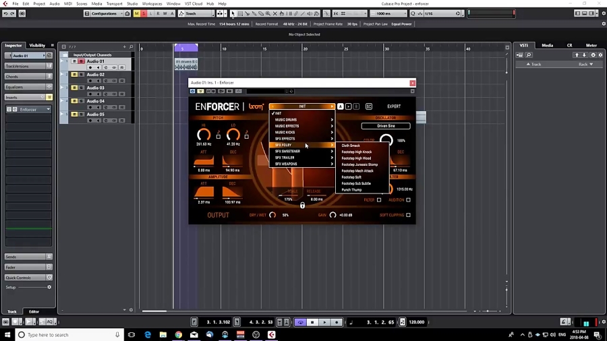Click the EXPERT button in Enforcer
Screen dimensions: 607x341
click(394, 106)
